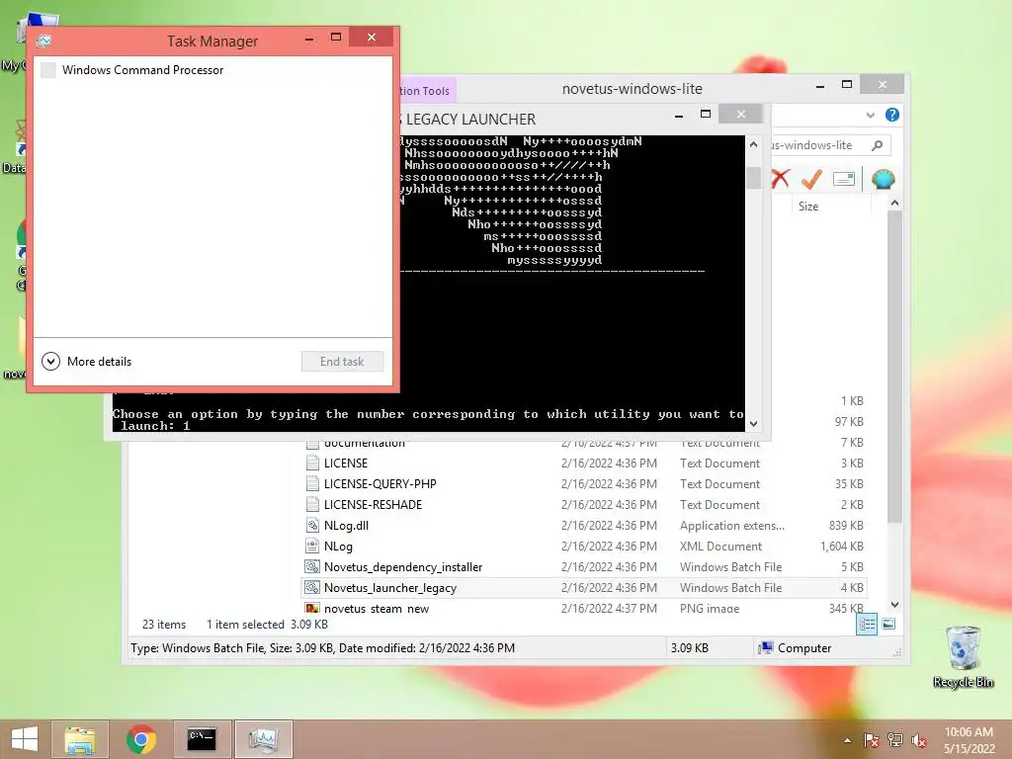Open the Action Center flag icon

click(871, 740)
